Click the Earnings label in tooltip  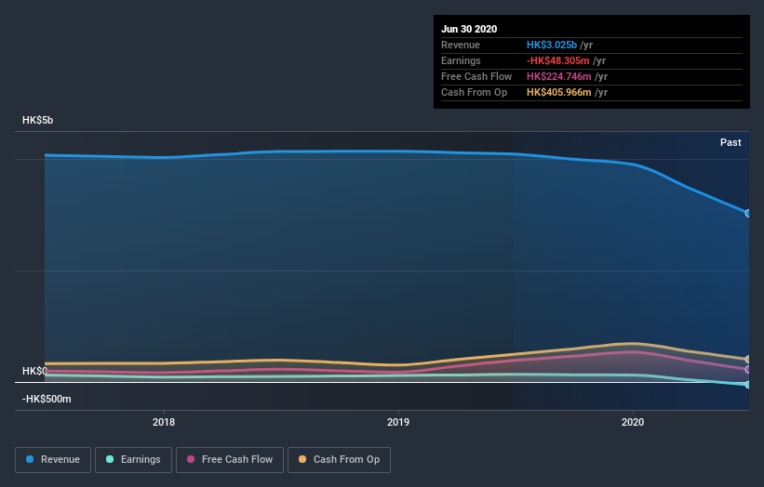coord(461,60)
